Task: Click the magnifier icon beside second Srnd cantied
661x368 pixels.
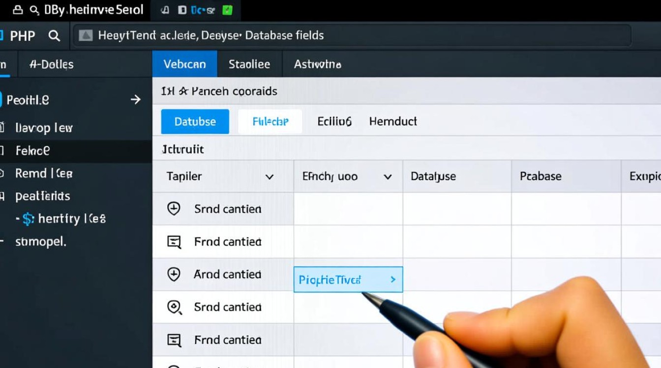Action: coord(174,307)
